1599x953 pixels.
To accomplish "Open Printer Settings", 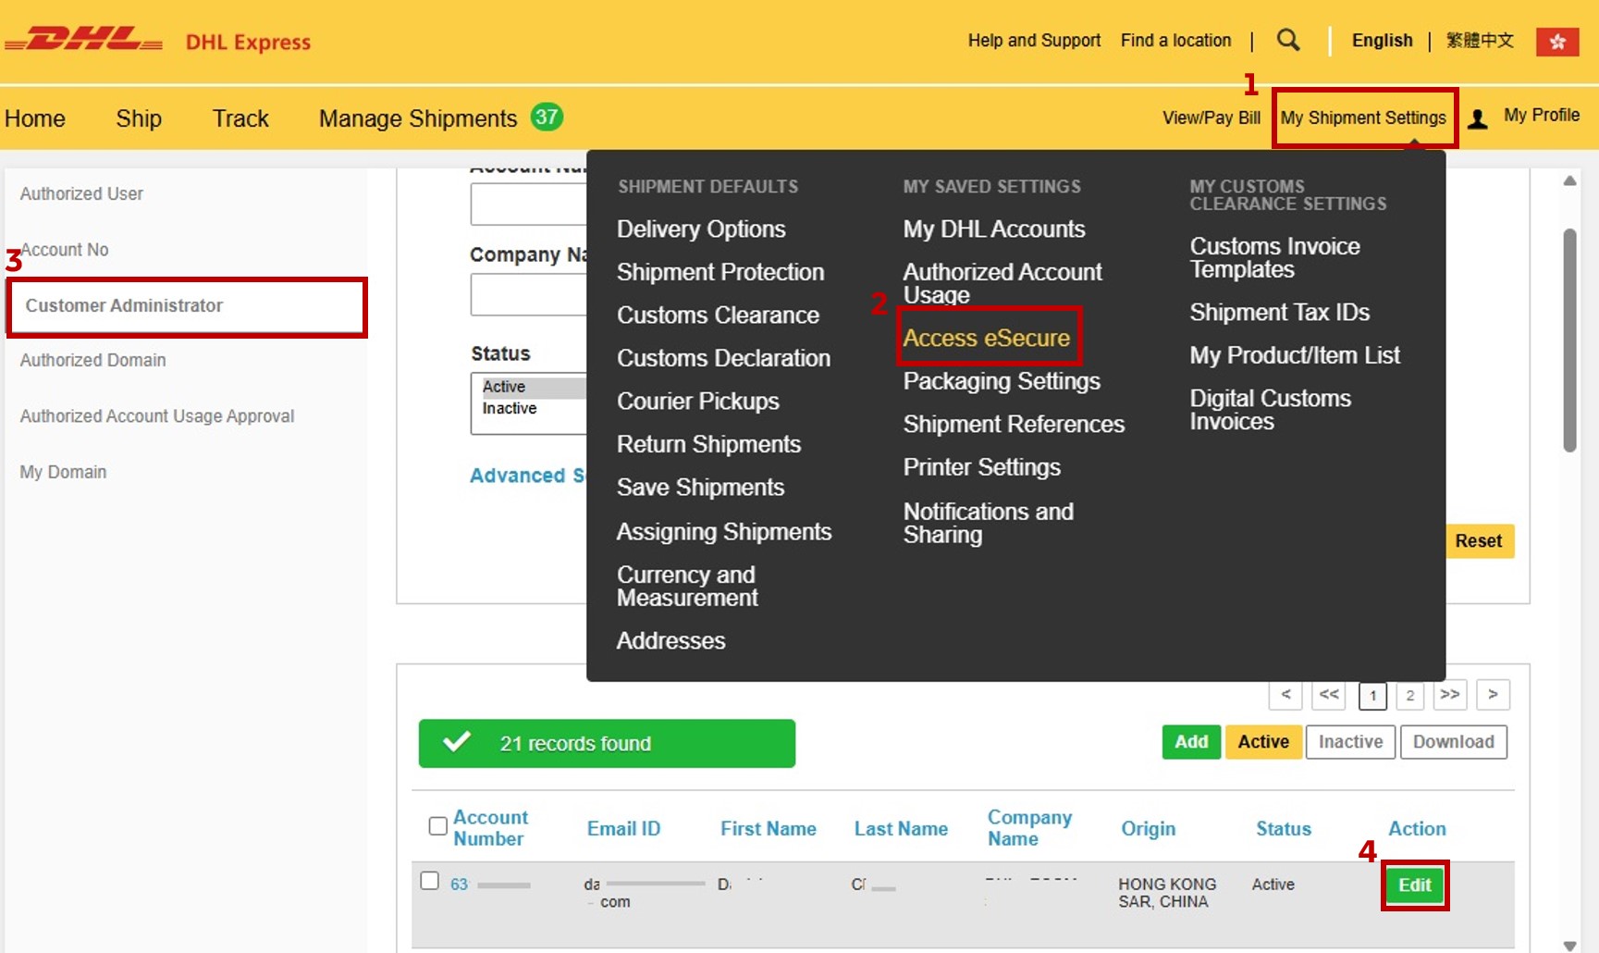I will point(981,467).
